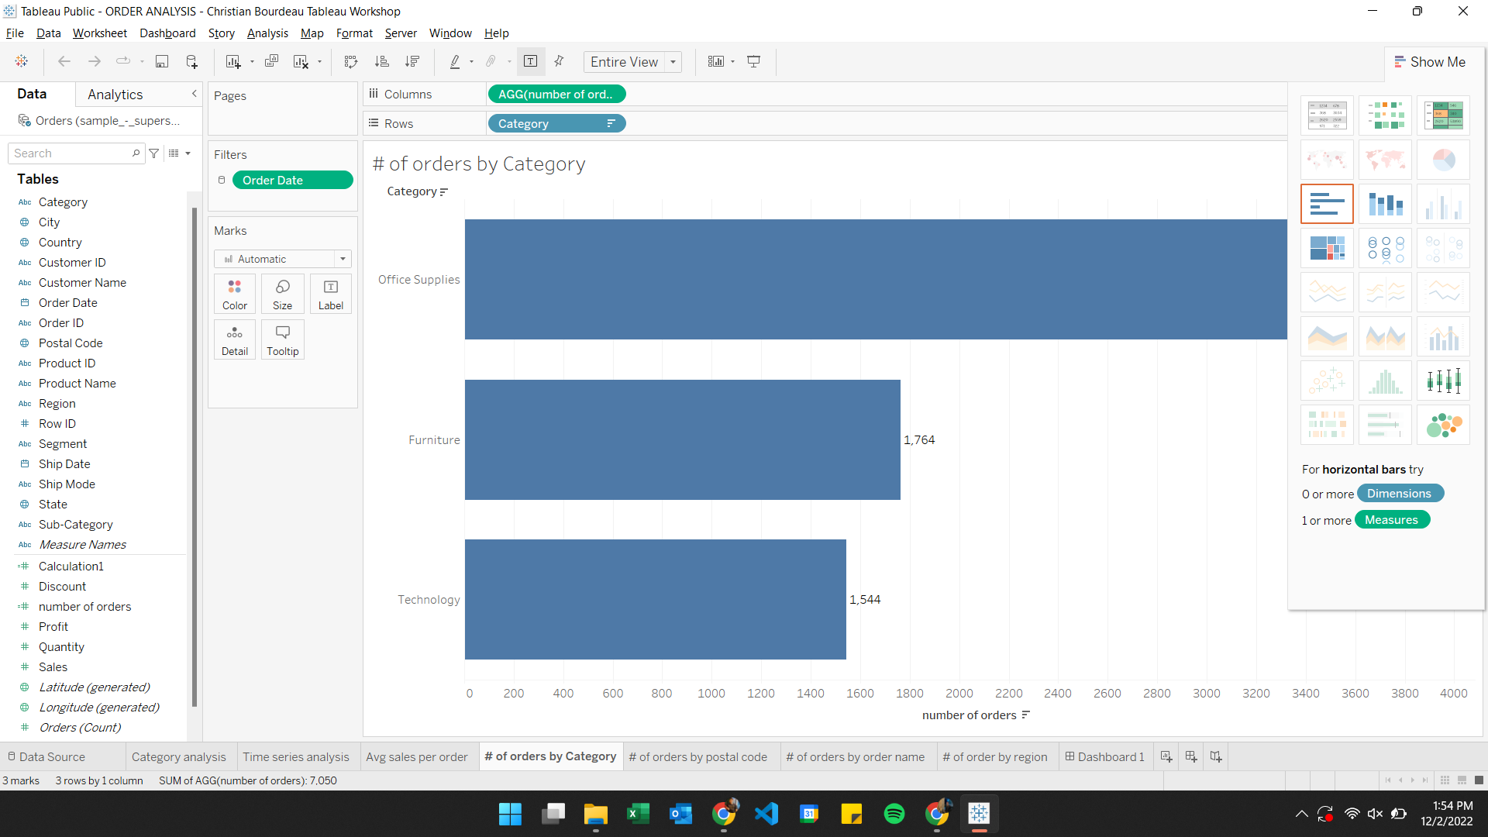Select the stacked bars chart in Show Me
The width and height of the screenshot is (1488, 837).
click(x=1385, y=203)
